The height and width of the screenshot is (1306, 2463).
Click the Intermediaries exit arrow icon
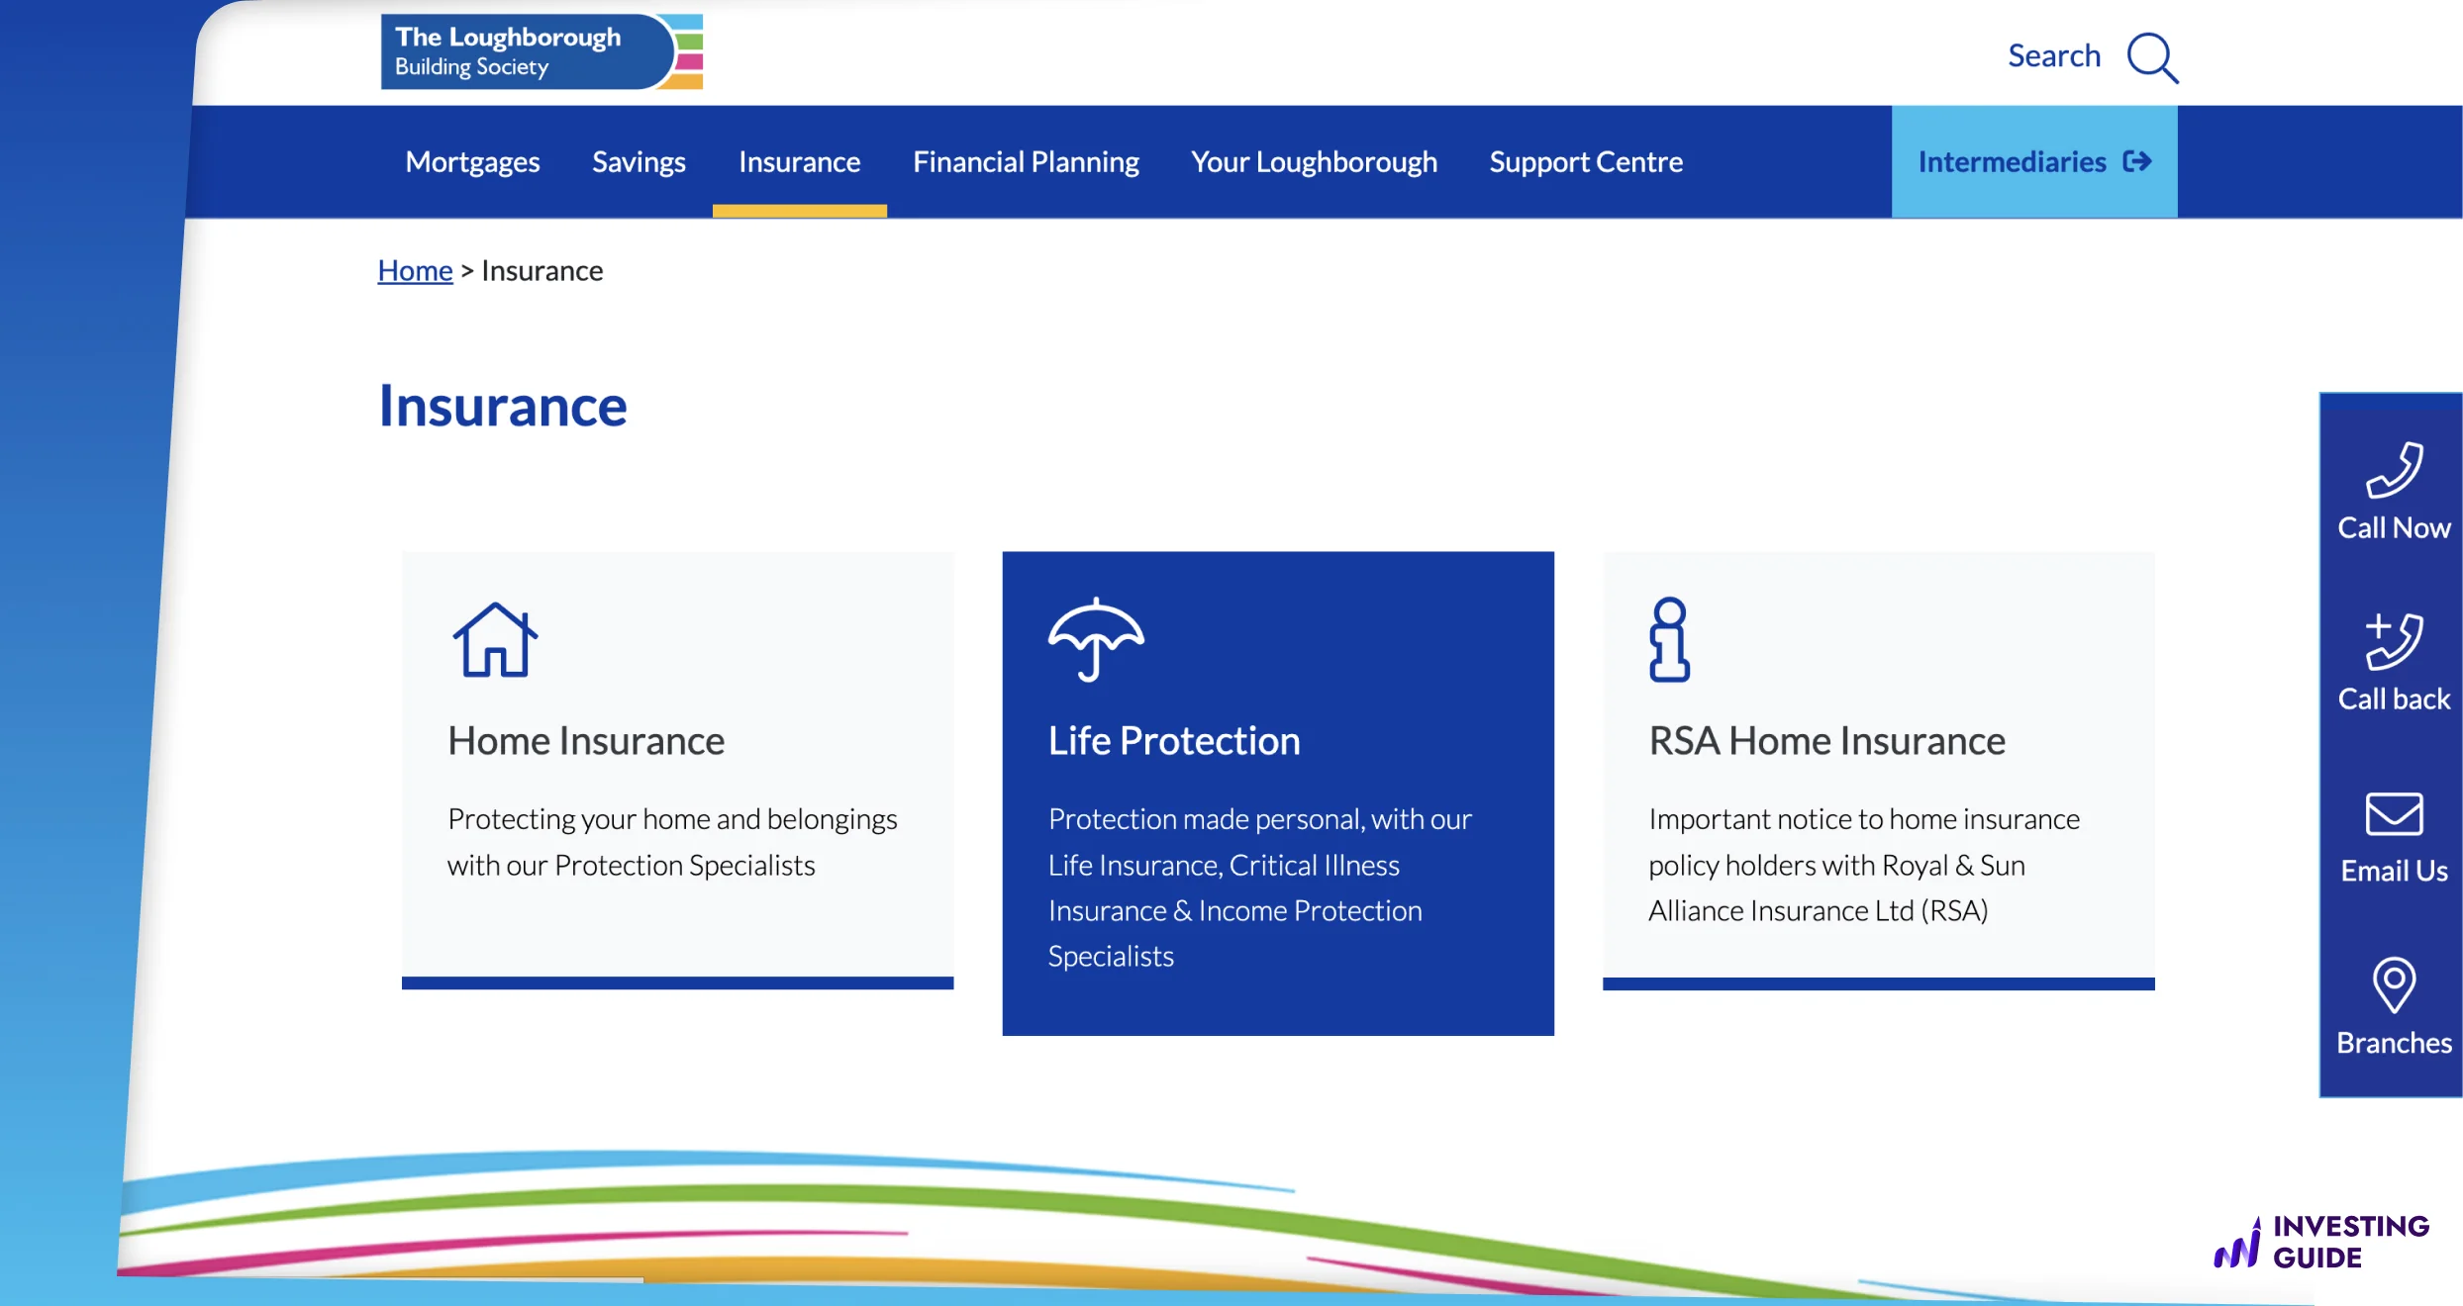[2137, 161]
